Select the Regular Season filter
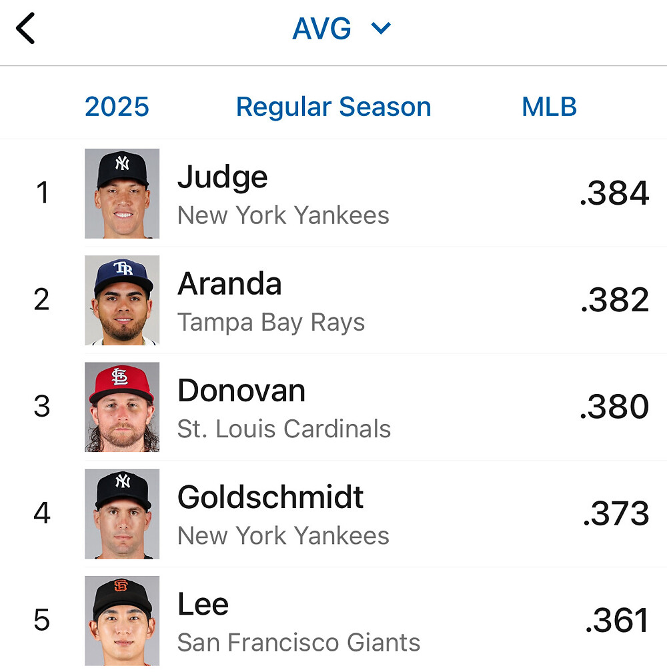Screen dimensions: 667x672 (333, 107)
